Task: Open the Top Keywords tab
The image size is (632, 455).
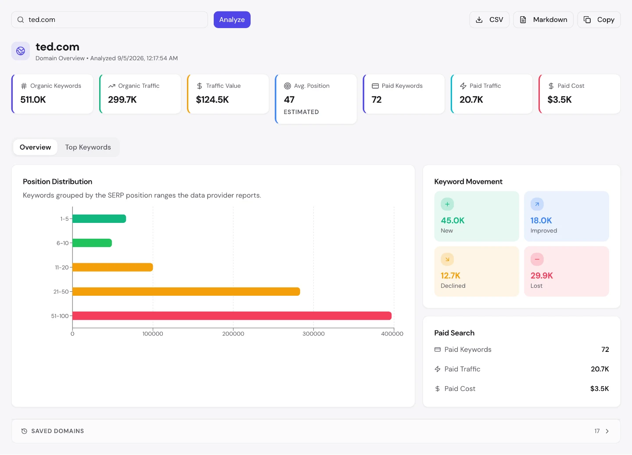Action: click(88, 147)
